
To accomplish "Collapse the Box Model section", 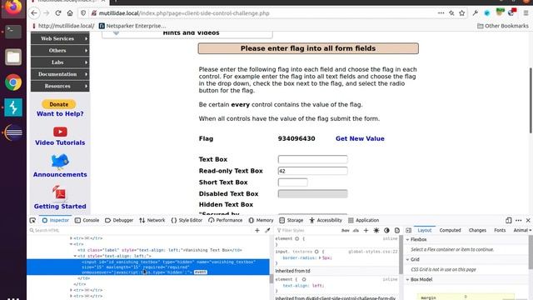I will (x=408, y=280).
